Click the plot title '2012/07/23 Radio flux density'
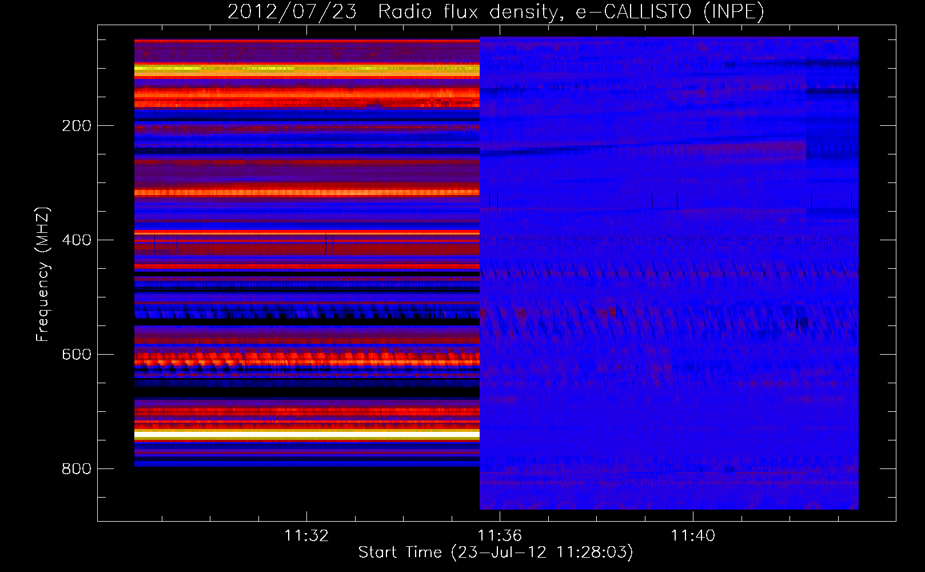 [x=393, y=12]
